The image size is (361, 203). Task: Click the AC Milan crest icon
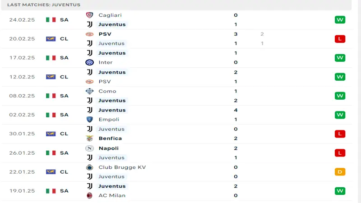[x=89, y=195]
